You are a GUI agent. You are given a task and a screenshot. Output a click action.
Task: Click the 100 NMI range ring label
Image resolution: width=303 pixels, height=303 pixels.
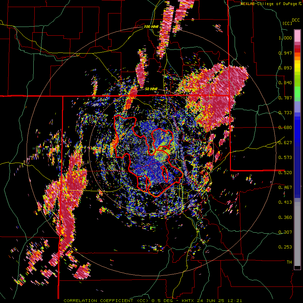[151, 27]
